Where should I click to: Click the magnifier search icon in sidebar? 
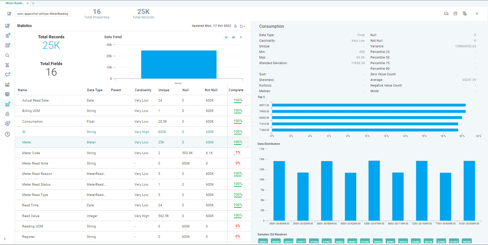tap(7, 55)
